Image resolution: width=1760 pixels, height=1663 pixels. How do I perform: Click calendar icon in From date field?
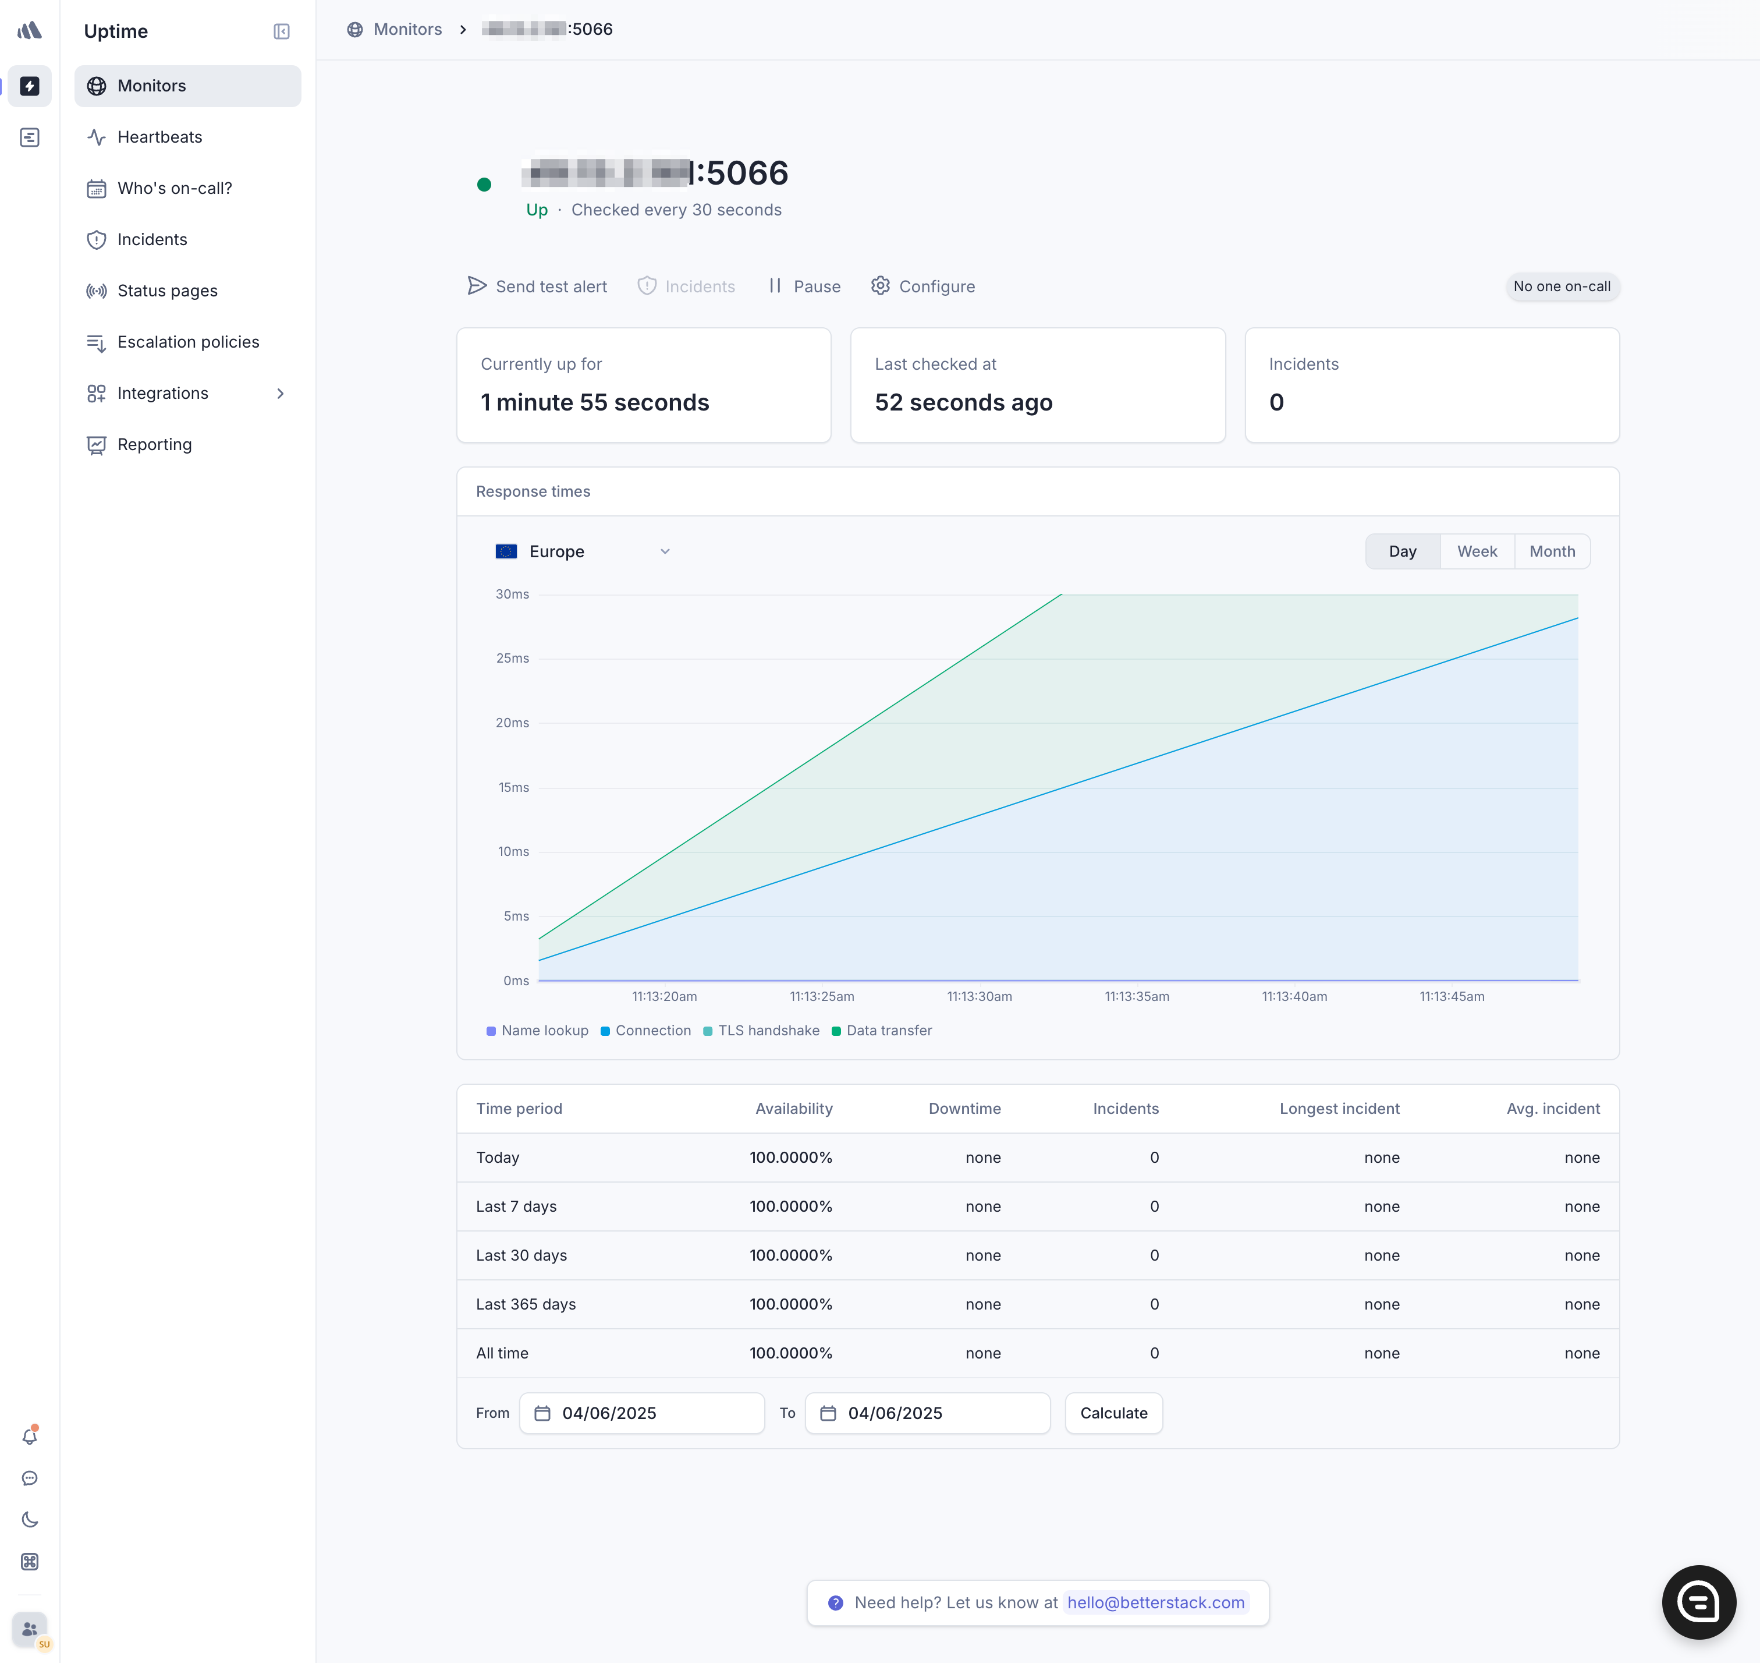542,1413
